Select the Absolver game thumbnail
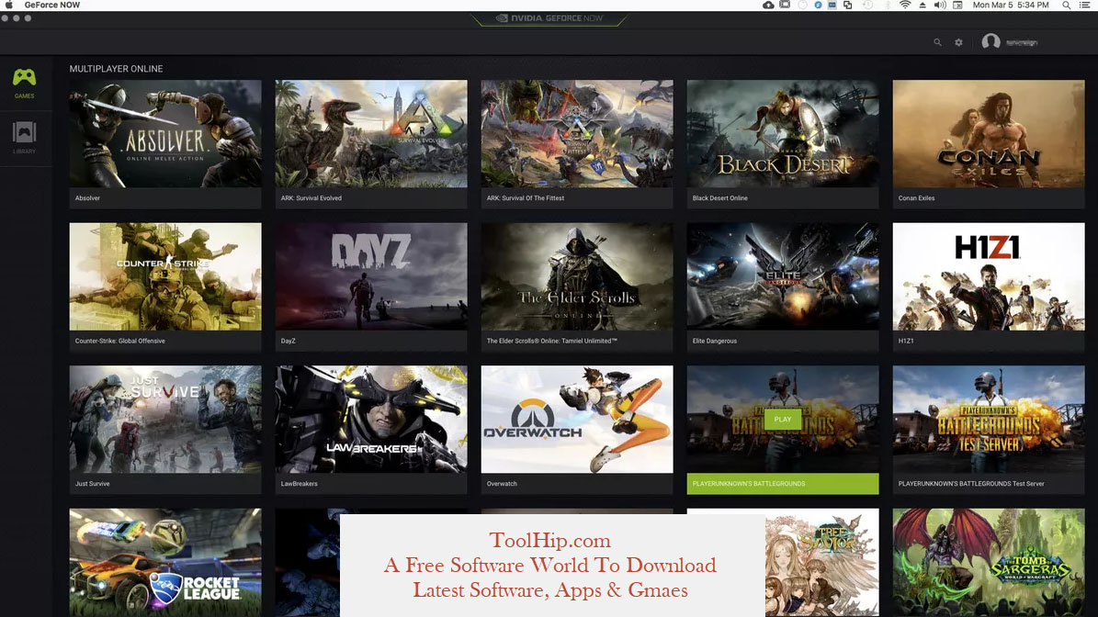The height and width of the screenshot is (617, 1098). click(165, 134)
